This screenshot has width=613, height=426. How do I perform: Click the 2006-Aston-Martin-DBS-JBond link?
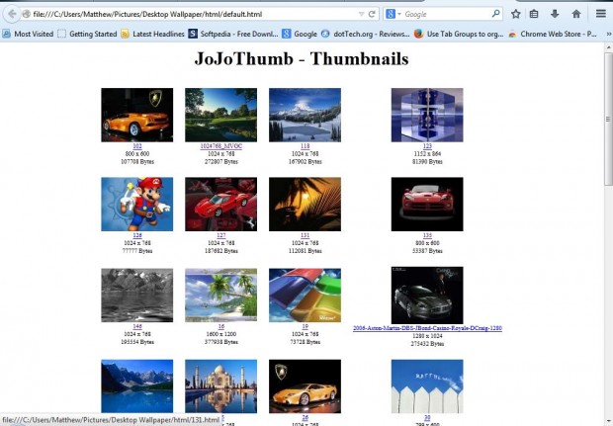coord(427,328)
